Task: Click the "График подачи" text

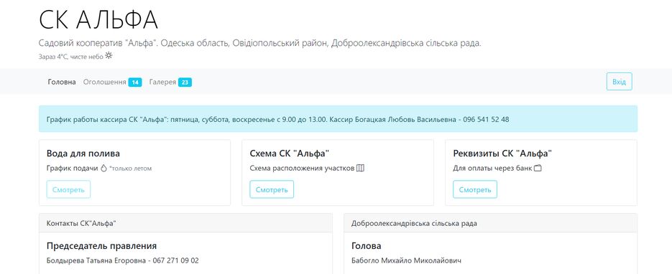Action: click(x=72, y=169)
